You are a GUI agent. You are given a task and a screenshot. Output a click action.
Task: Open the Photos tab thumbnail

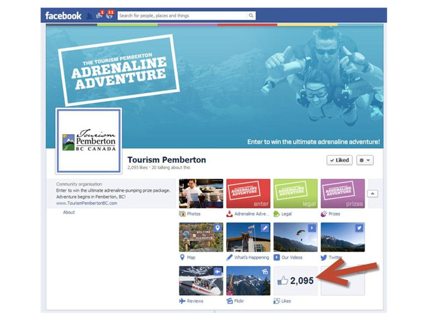201,193
